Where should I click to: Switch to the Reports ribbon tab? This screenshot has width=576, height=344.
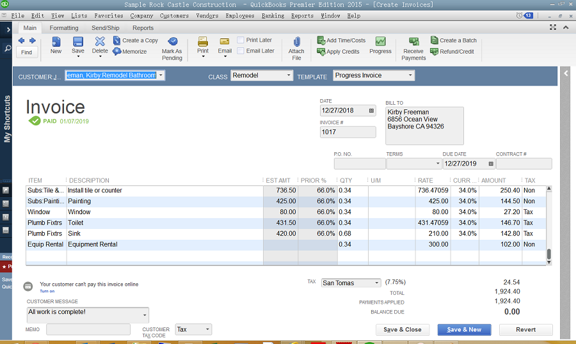pos(143,28)
